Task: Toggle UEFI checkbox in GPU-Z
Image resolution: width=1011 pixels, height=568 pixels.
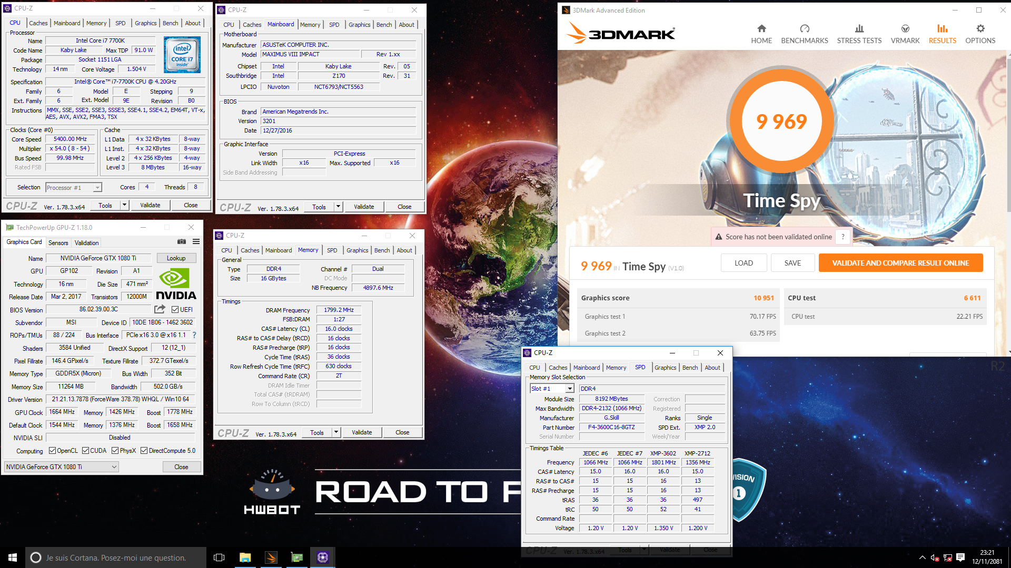Action: [x=175, y=310]
